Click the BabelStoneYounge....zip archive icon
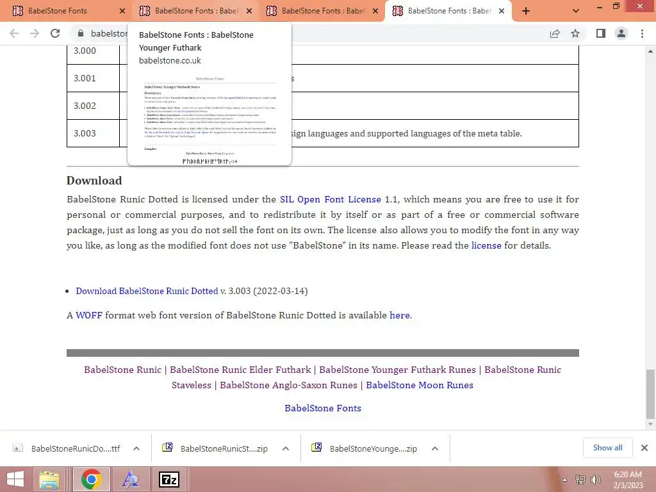 pyautogui.click(x=316, y=448)
